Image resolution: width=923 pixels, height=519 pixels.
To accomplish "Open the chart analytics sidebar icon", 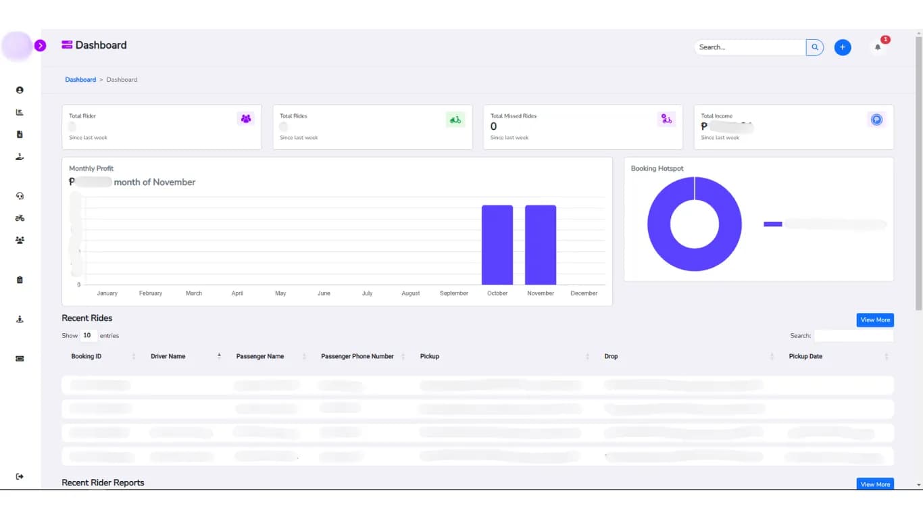I will 20,112.
